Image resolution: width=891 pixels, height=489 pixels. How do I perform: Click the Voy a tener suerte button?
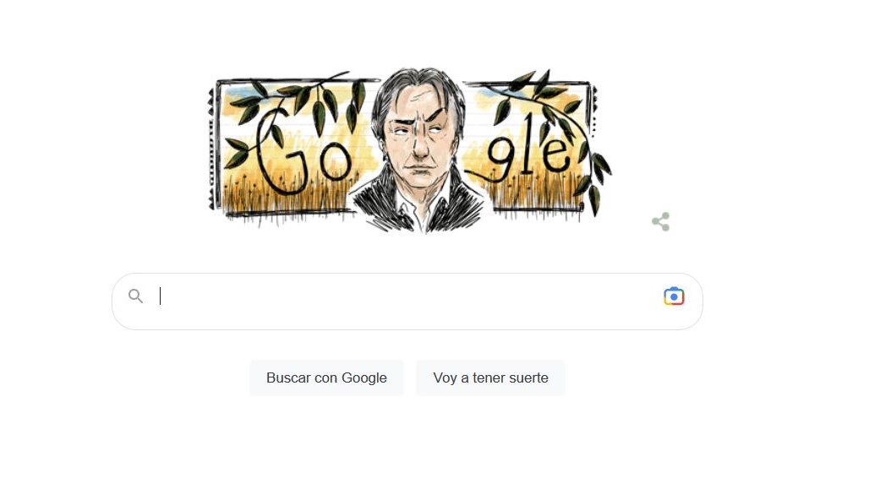pos(490,378)
